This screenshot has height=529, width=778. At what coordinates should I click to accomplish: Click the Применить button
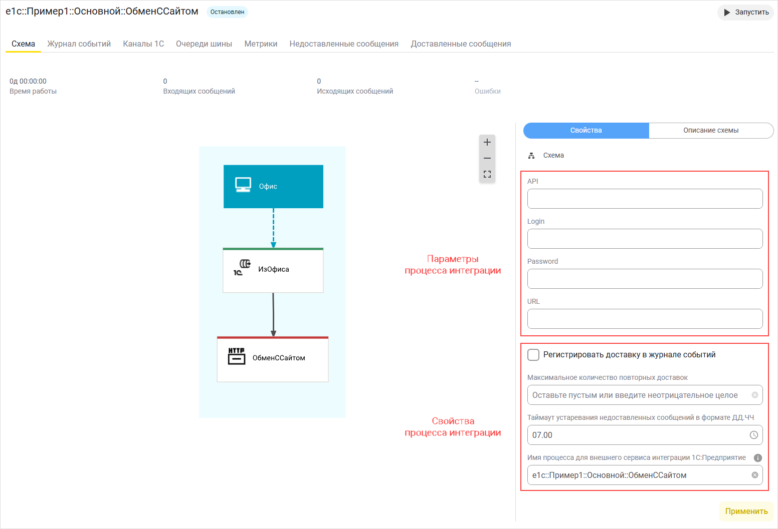point(746,511)
